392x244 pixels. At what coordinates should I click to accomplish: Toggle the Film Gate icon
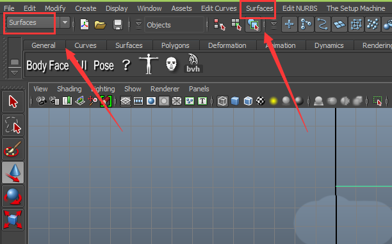click(x=138, y=101)
